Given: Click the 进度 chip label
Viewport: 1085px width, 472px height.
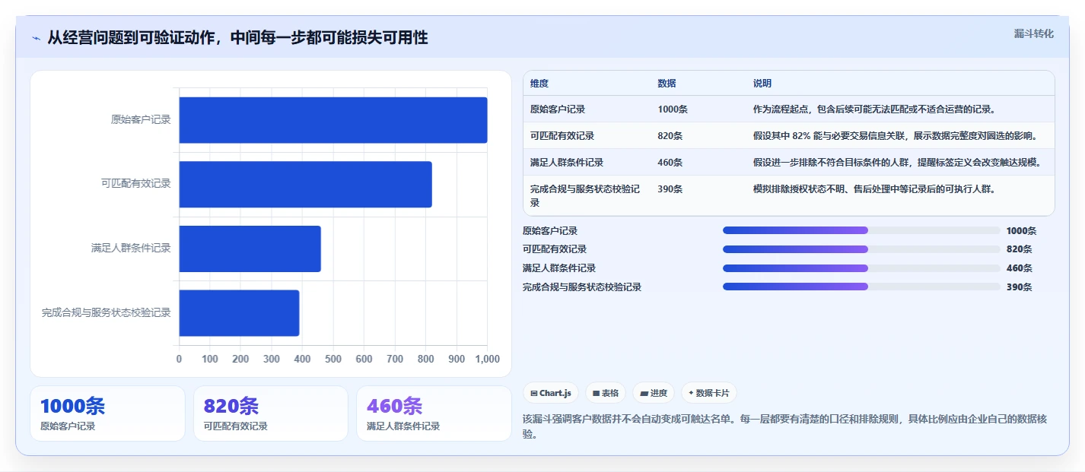Looking at the screenshot, I should coord(659,394).
